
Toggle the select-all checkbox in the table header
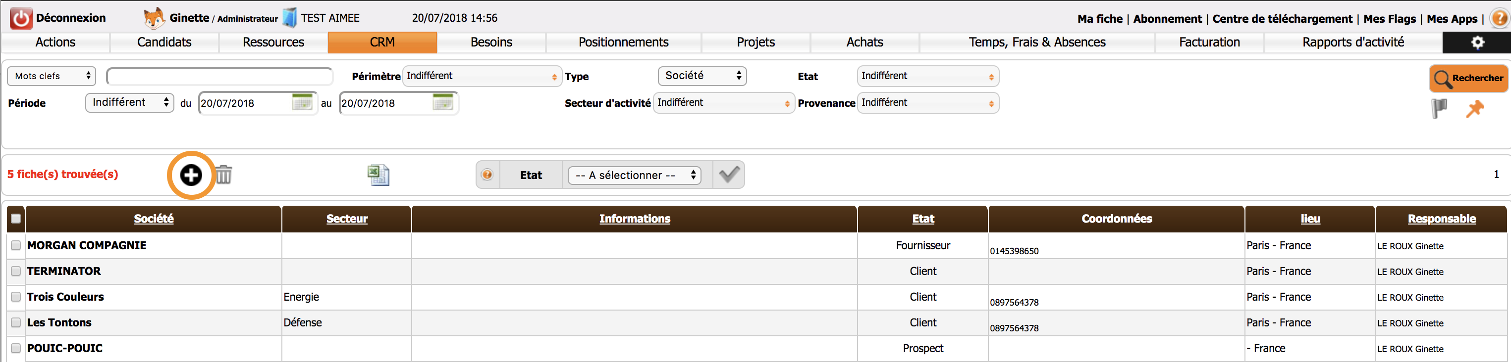[x=16, y=219]
